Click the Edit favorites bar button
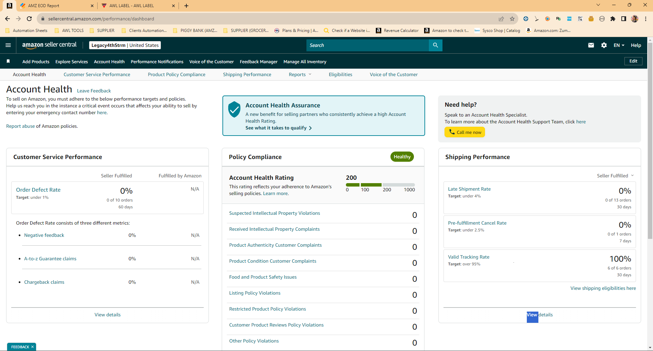 pyautogui.click(x=633, y=61)
